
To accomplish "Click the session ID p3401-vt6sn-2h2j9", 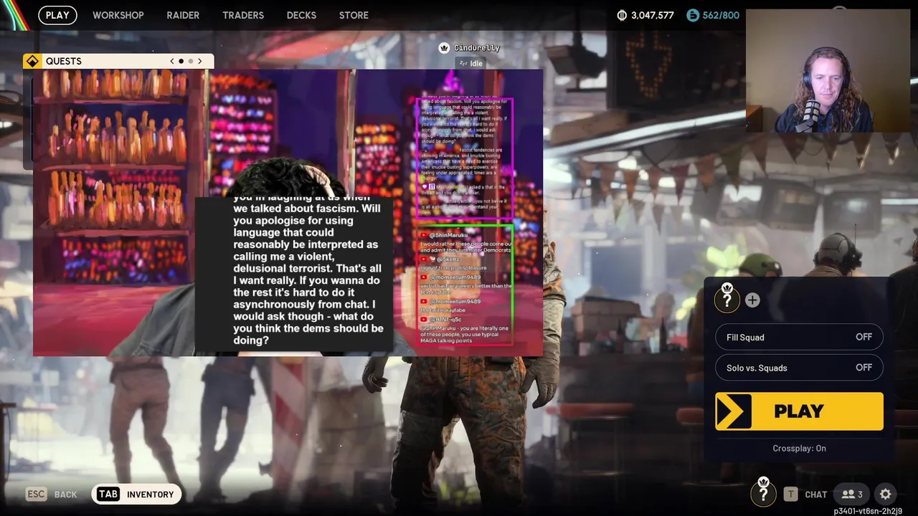I will (868, 511).
